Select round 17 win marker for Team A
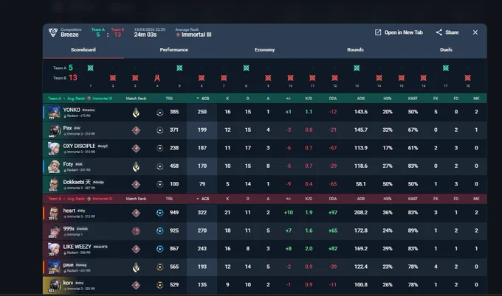The image size is (502, 296). (x=446, y=68)
